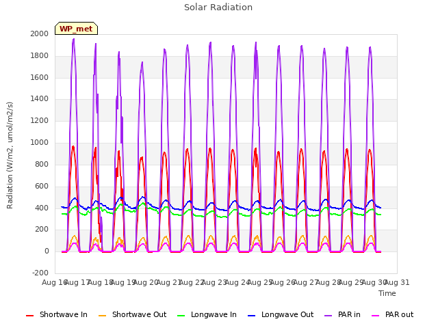Click the 1400 y-axis tick label
Viewport: 438px width, 328px height.
pos(40,98)
